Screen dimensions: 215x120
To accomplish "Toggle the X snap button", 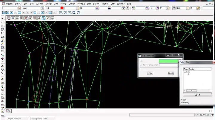I will point(12,13).
